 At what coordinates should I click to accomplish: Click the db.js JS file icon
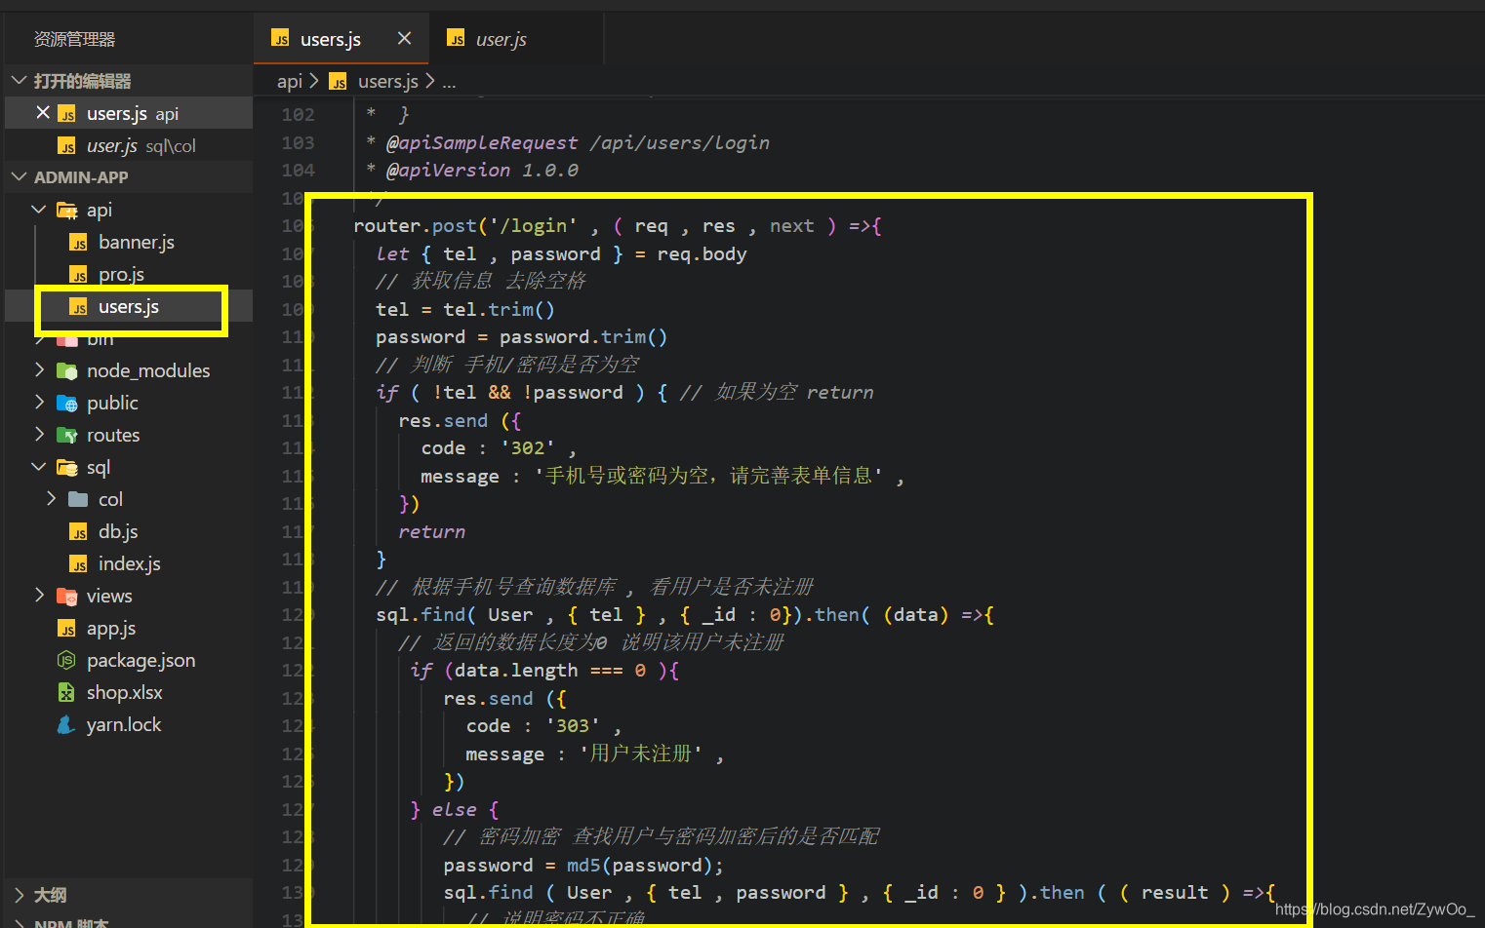(79, 532)
